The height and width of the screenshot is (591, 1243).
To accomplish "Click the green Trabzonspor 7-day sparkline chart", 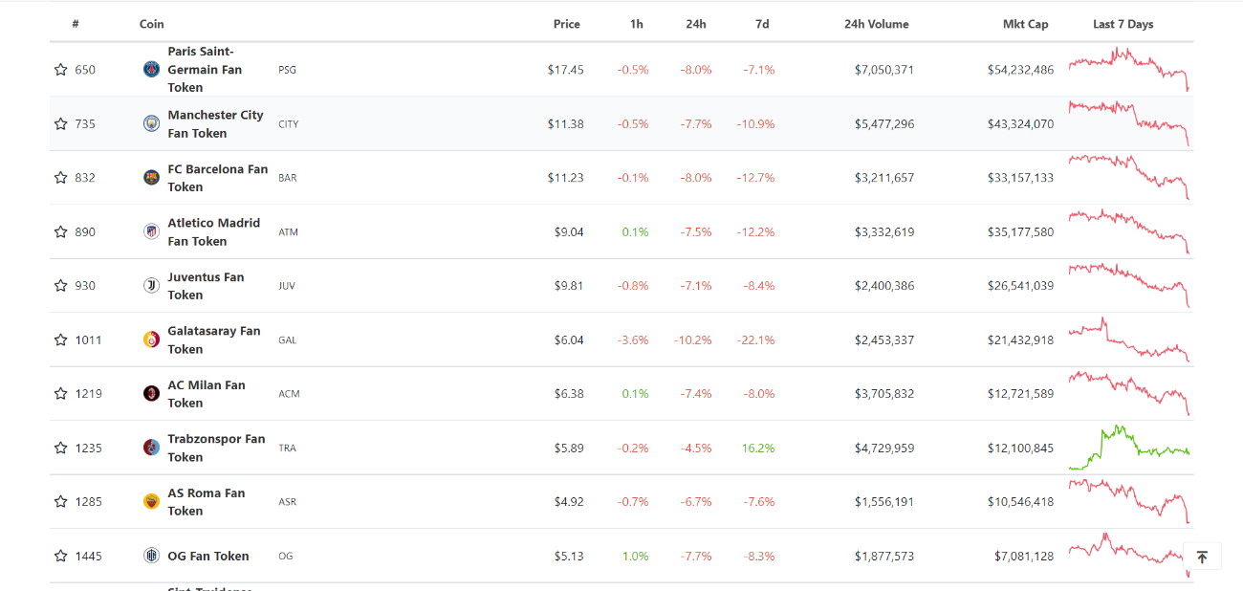I will click(x=1128, y=448).
